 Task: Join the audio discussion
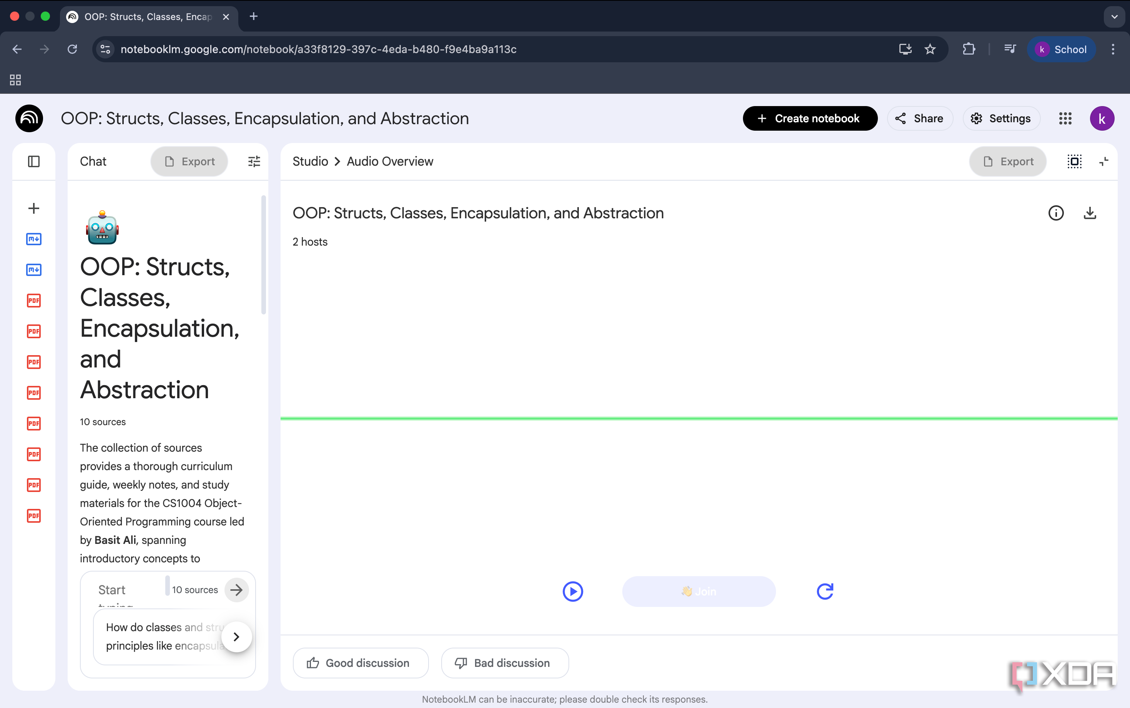click(698, 592)
